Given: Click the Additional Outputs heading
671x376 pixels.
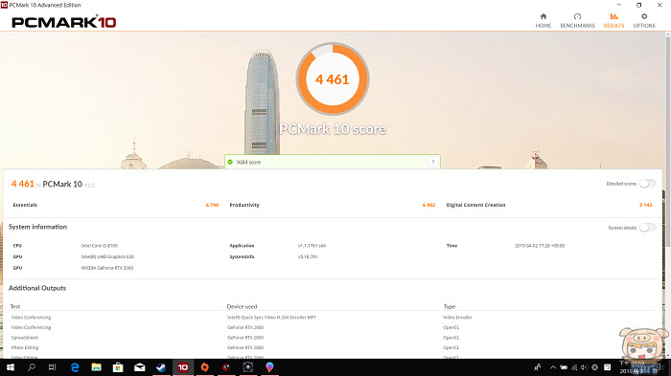Looking at the screenshot, I should click(37, 288).
